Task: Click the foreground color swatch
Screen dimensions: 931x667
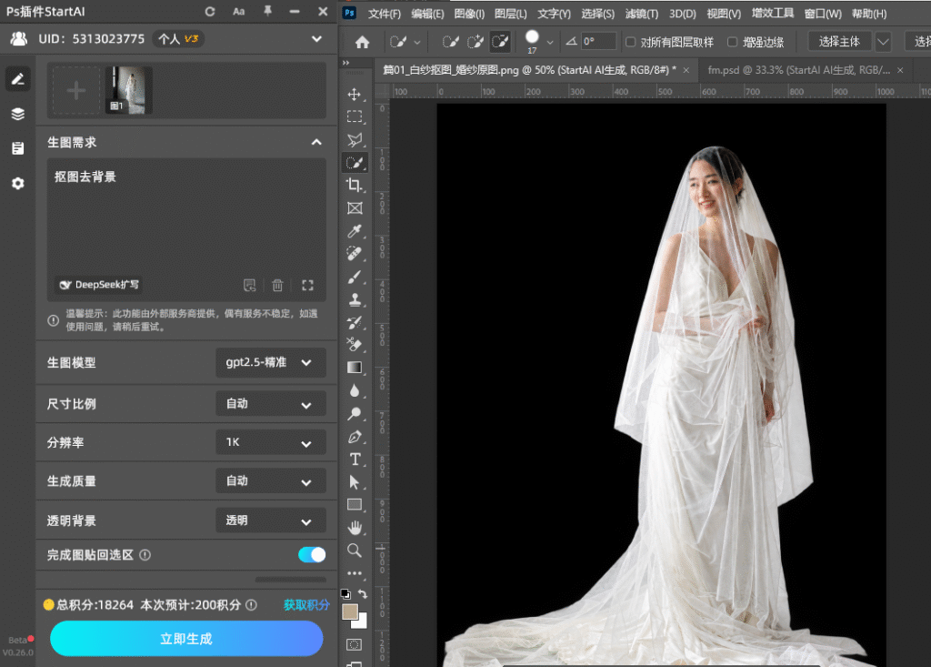Action: 350,611
